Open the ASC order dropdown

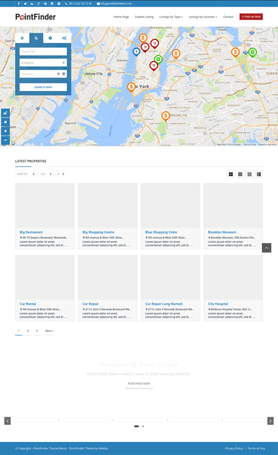pos(46,174)
